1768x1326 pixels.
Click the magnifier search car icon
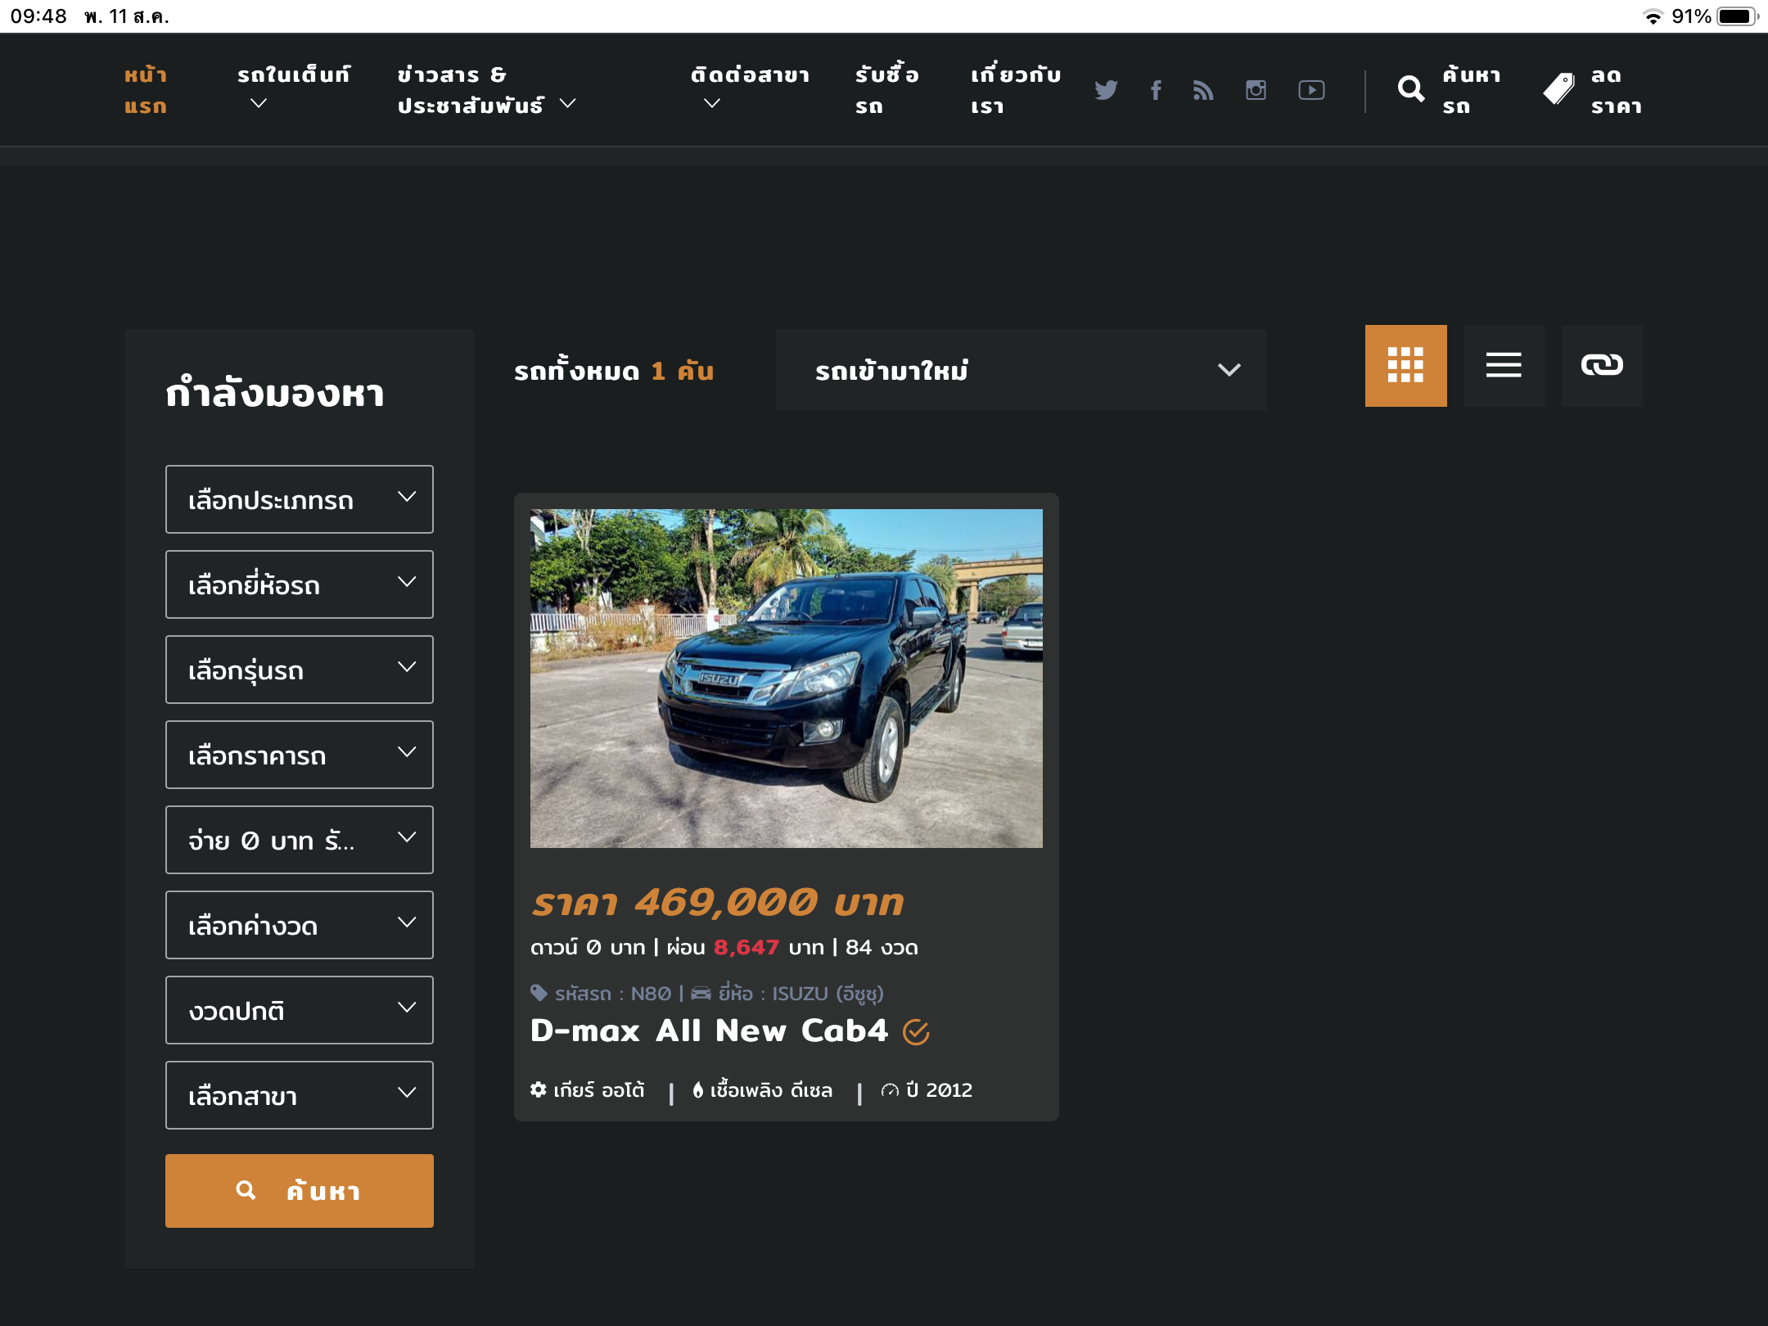(x=1411, y=89)
